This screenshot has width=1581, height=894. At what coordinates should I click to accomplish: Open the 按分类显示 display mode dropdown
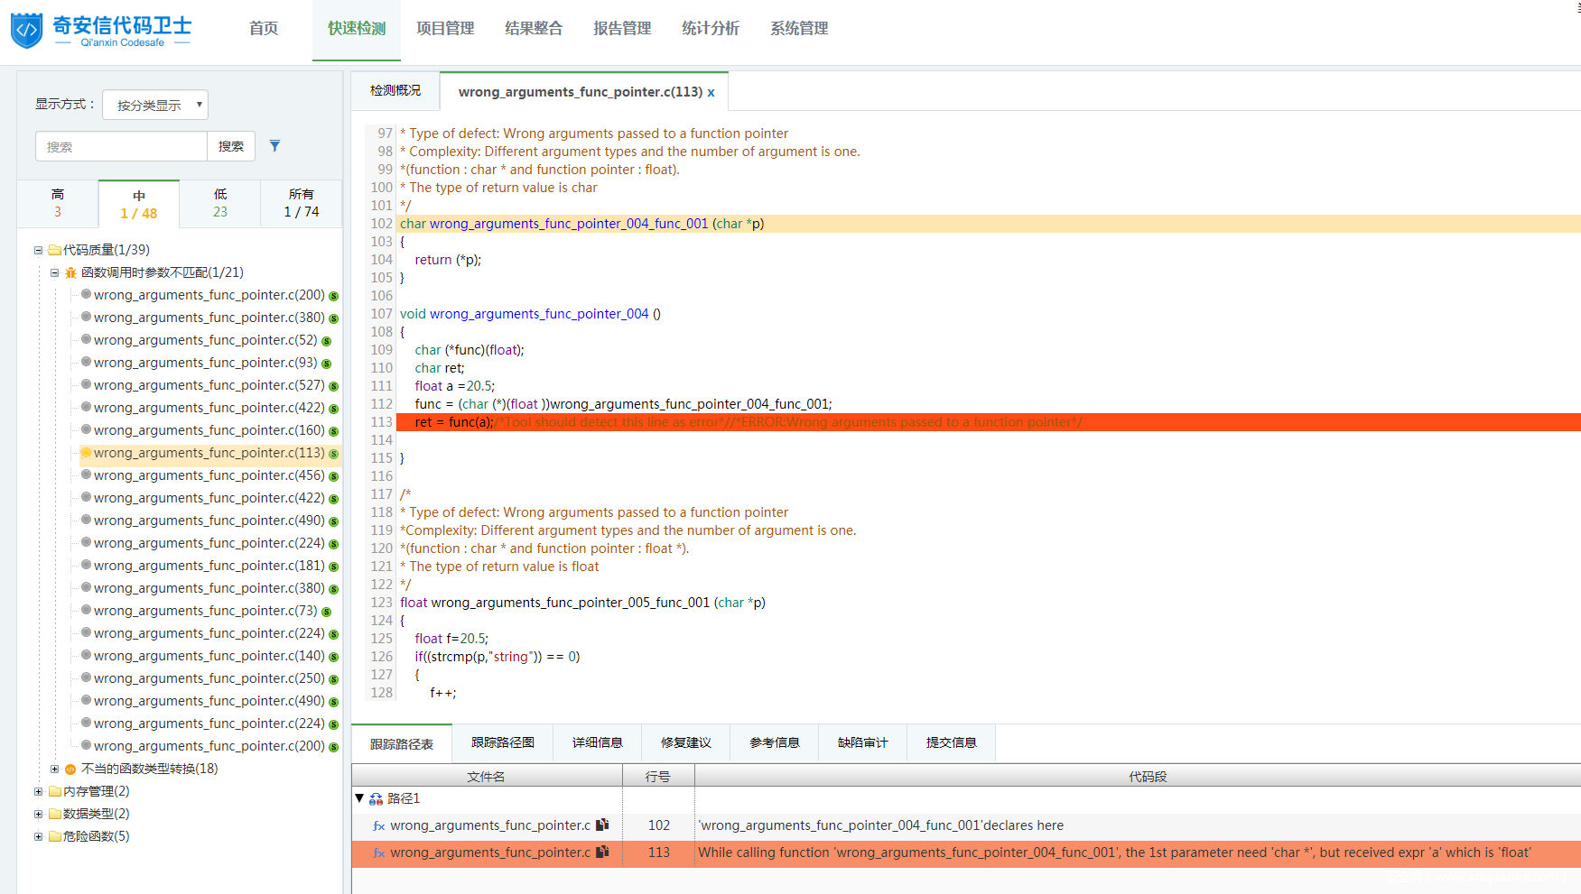coord(155,105)
